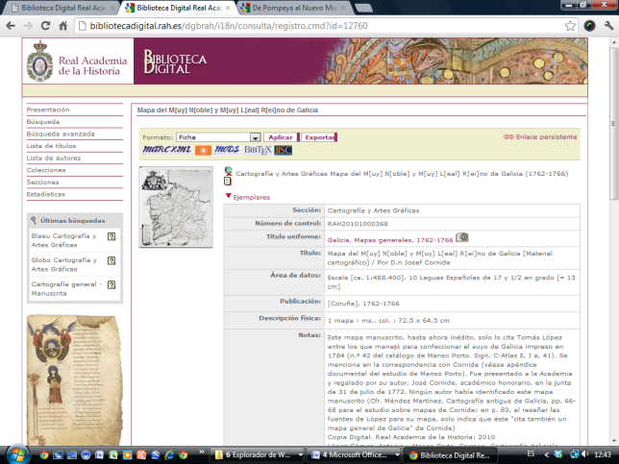Open the Windows Start orb
The width and height of the screenshot is (619, 464).
click(16, 454)
